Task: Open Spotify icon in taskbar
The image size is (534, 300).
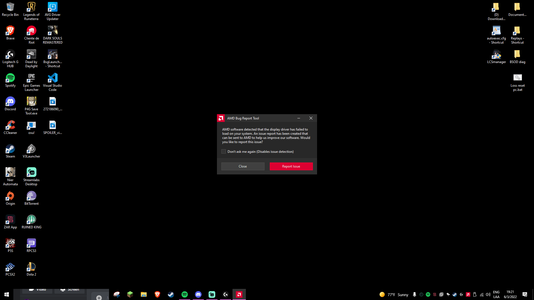Action: tap(184, 294)
